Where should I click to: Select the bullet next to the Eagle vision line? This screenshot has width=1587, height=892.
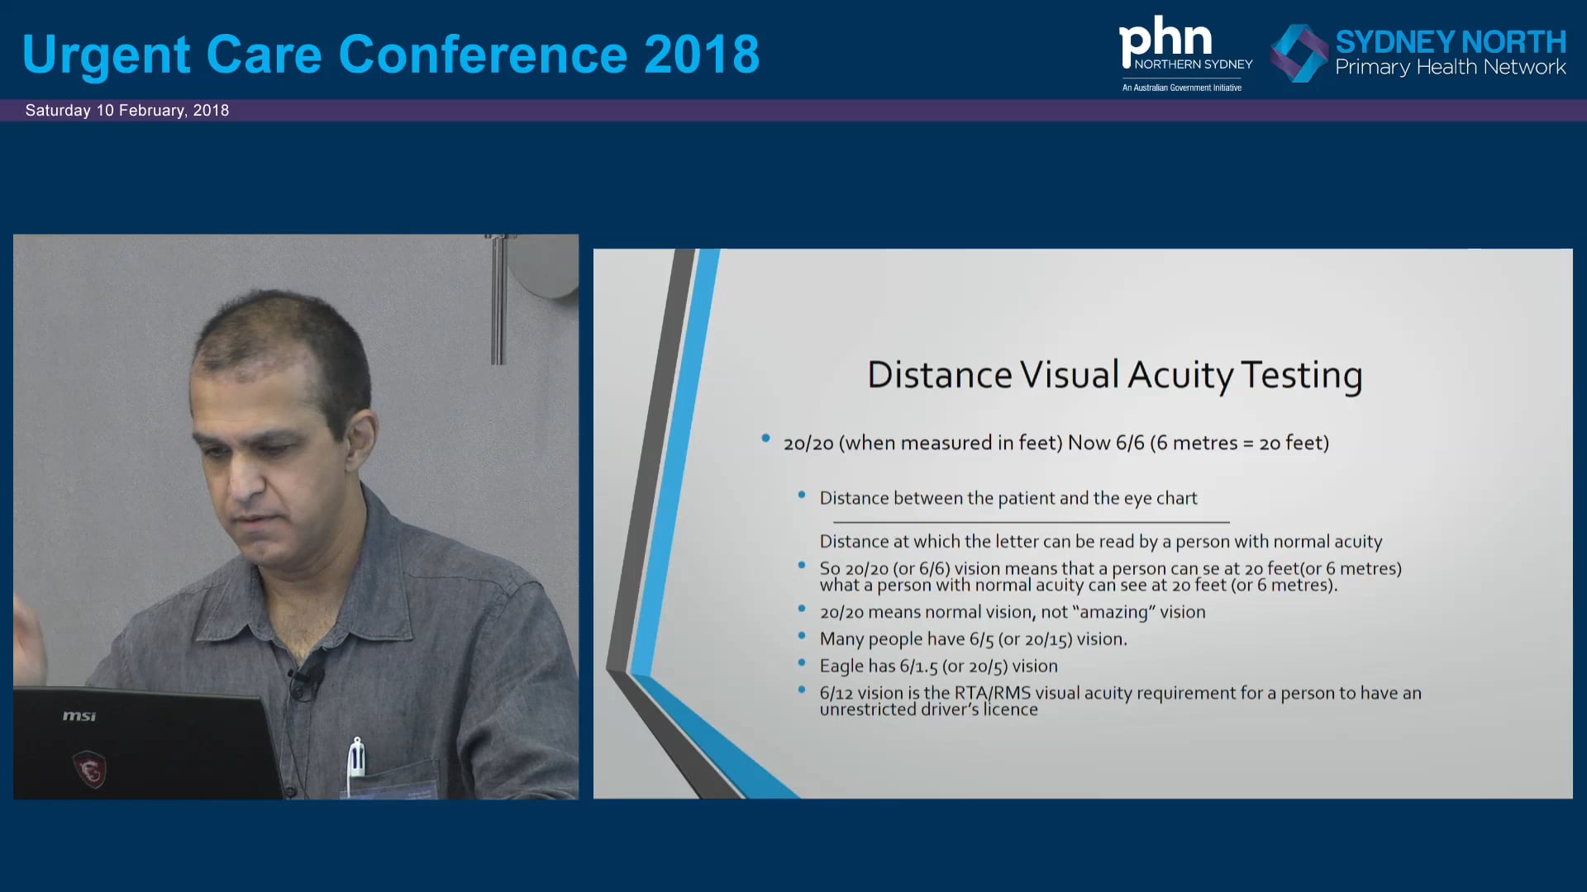[800, 661]
